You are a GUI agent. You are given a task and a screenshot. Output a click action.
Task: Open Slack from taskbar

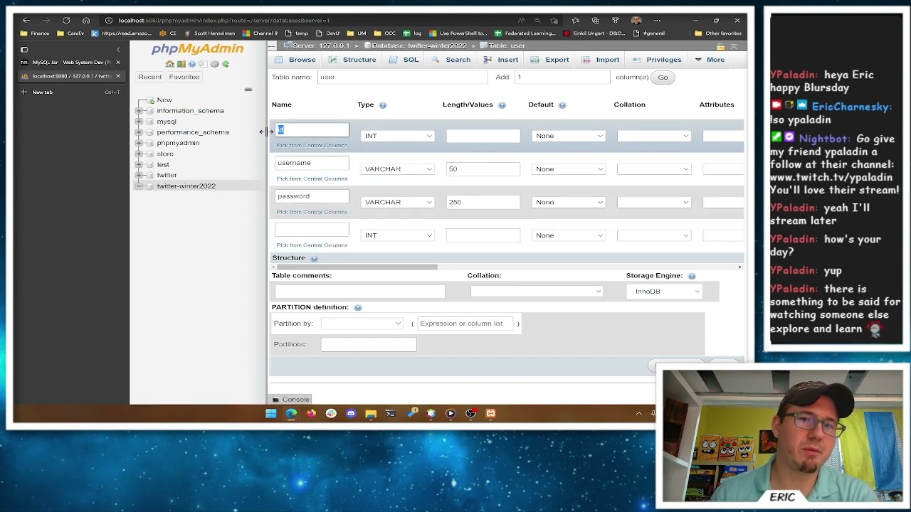(331, 413)
